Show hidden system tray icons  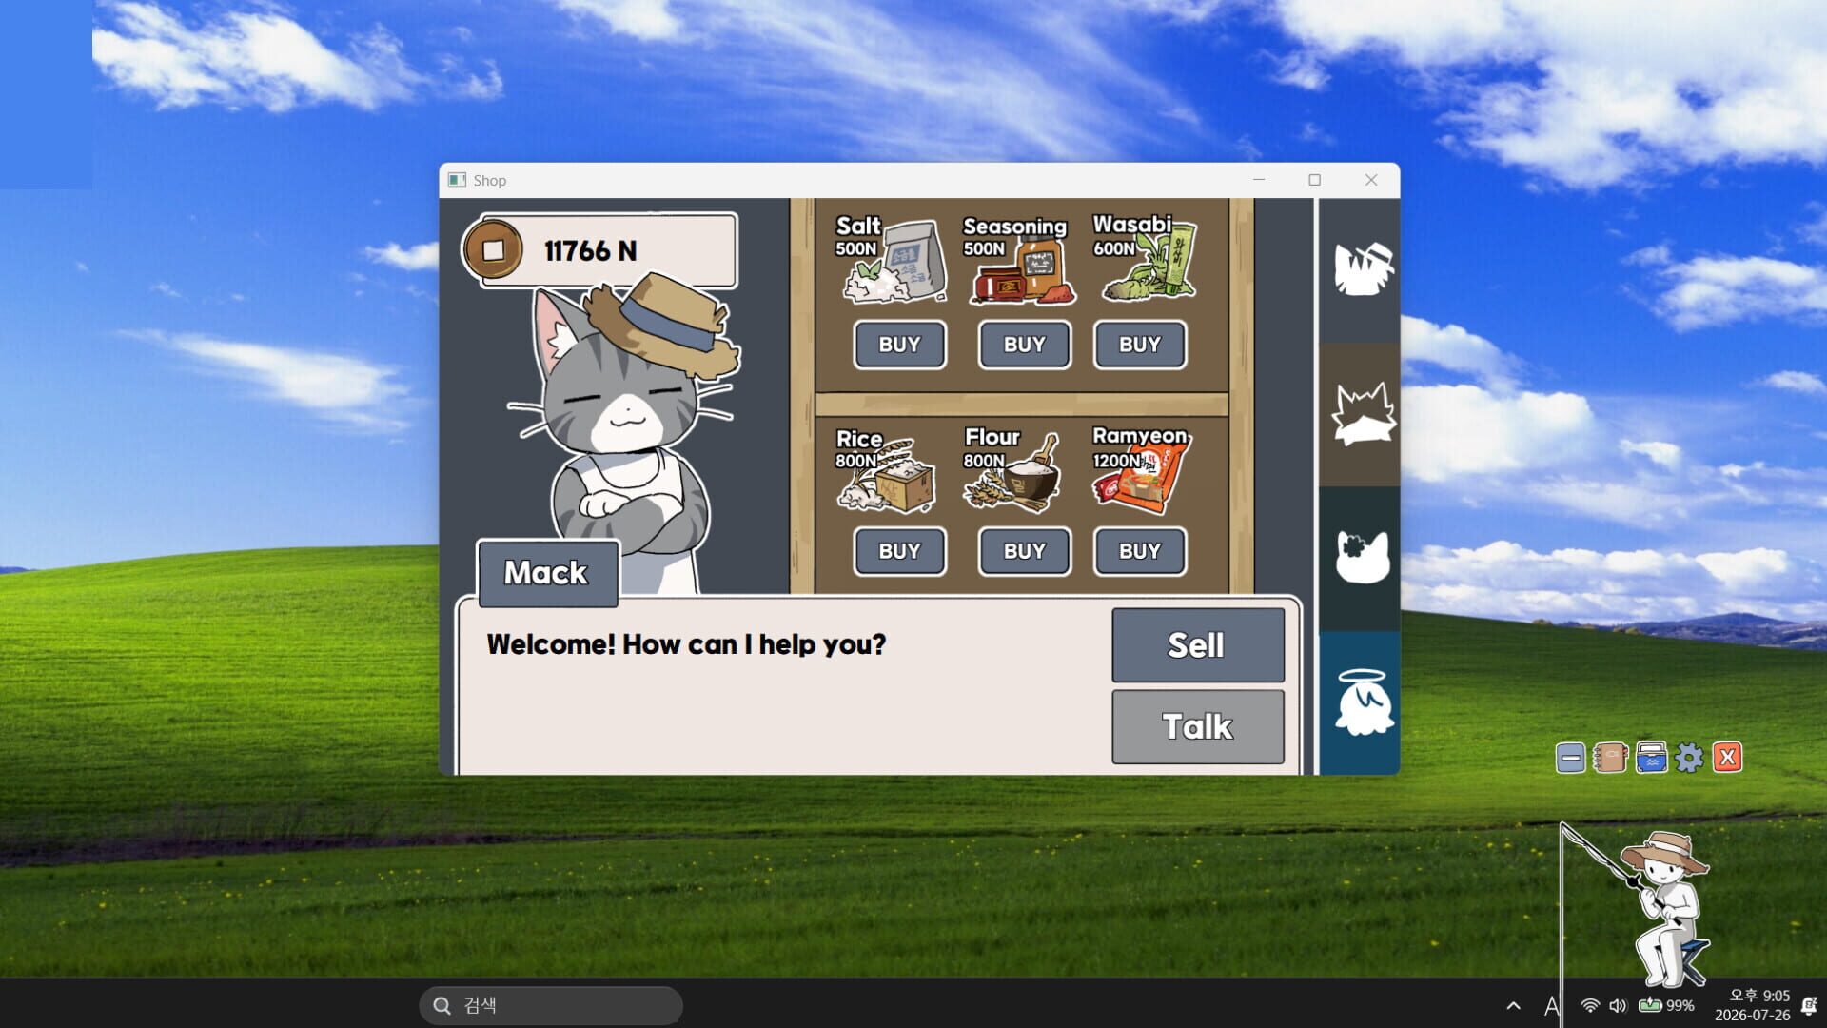1513,1005
